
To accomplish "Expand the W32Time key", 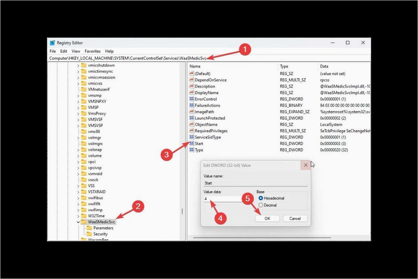I will click(x=78, y=216).
